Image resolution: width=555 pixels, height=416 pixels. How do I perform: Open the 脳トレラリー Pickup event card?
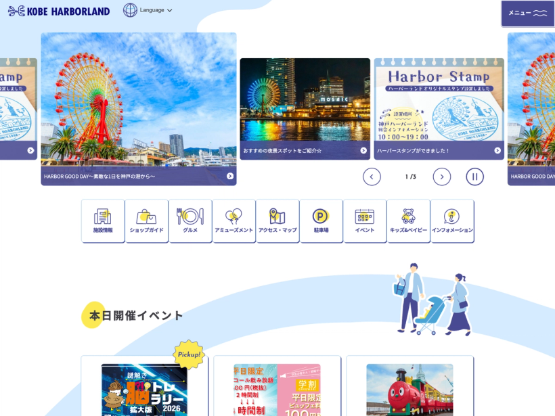coord(144,386)
